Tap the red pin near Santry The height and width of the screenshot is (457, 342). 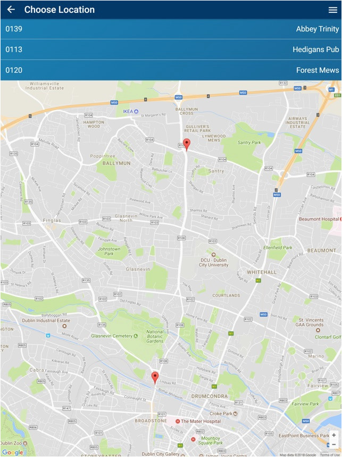[187, 144]
